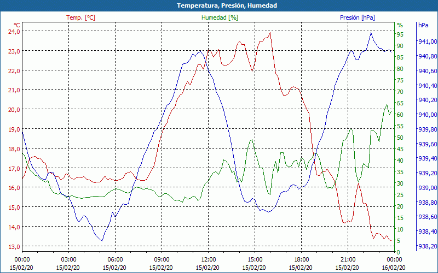Screen dimensions: 438x273
Task: Click the '16/02/20' date axis label
Action: tap(394, 268)
